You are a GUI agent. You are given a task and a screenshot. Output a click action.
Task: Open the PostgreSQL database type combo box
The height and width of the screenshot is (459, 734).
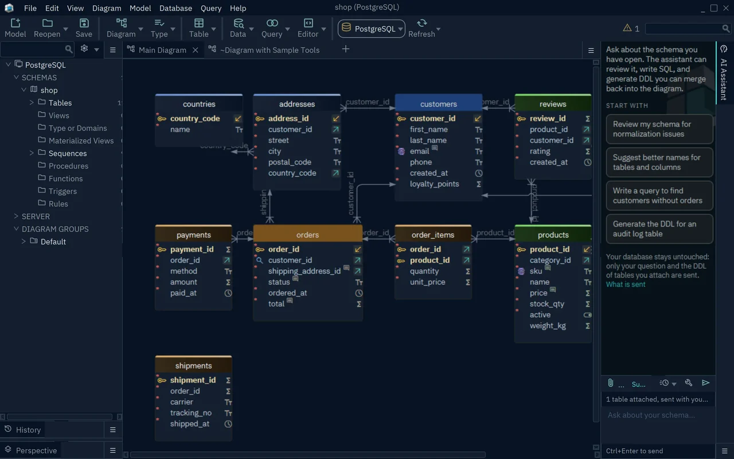[x=372, y=29]
